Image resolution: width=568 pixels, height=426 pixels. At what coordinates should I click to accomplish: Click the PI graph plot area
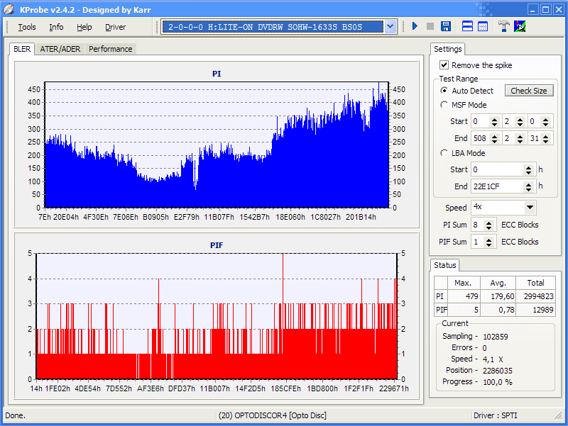(x=217, y=145)
